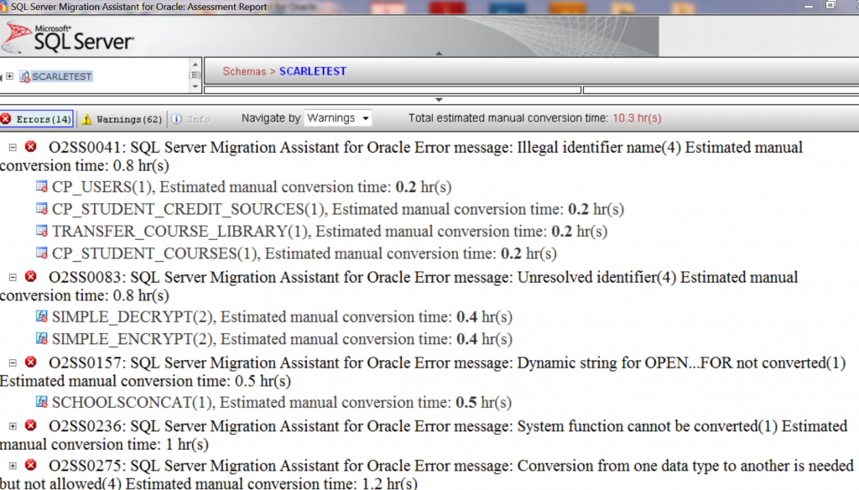Collapse the O2SS0041 Illegal identifier name group
The image size is (859, 490).
click(13, 148)
